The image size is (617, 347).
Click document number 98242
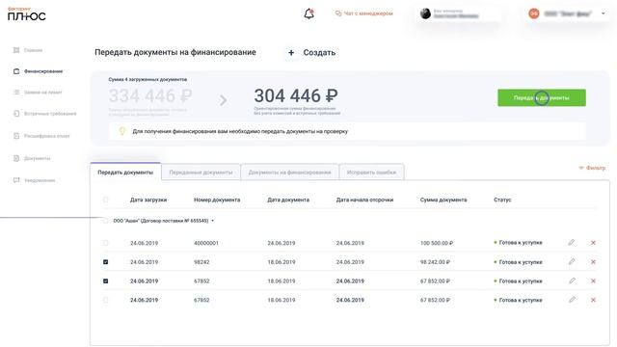tap(201, 262)
